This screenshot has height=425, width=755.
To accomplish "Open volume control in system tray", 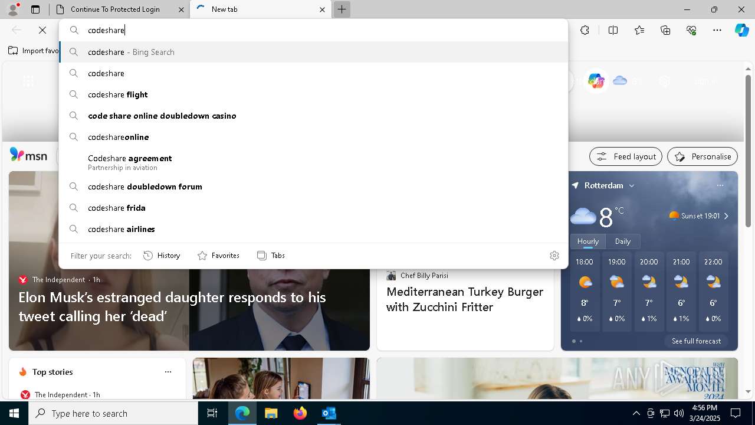I will tap(679, 413).
